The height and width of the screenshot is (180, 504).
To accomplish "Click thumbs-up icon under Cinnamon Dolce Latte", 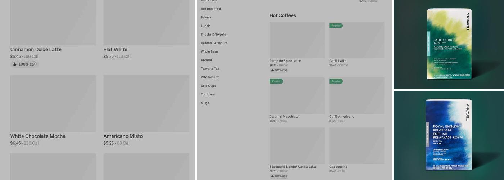I will tap(14, 64).
